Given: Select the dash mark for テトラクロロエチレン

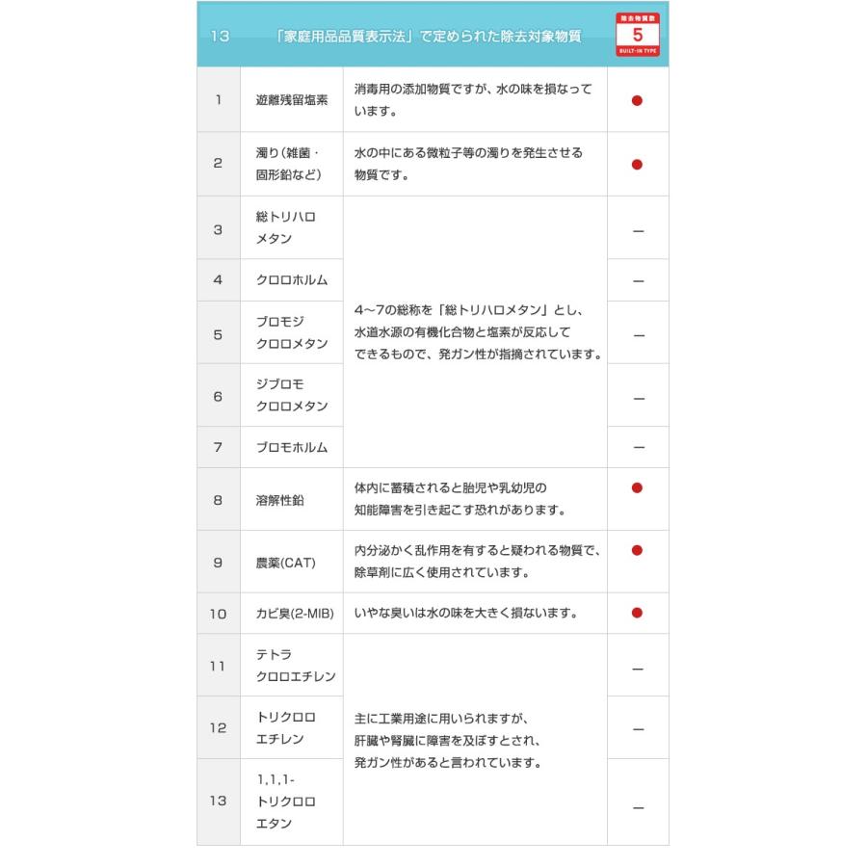Looking at the screenshot, I should coord(638,667).
